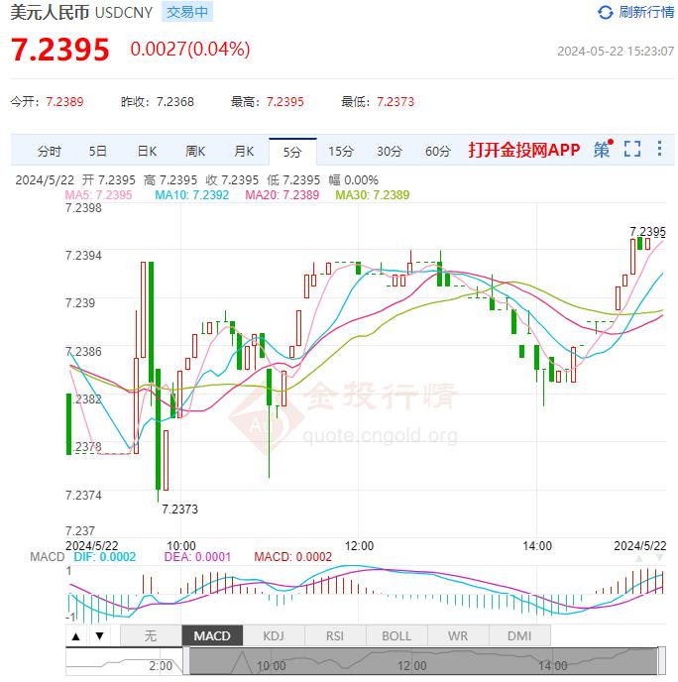Click the 美元人民币 USDCNY title
Screen dimensions: 678x682
81,13
